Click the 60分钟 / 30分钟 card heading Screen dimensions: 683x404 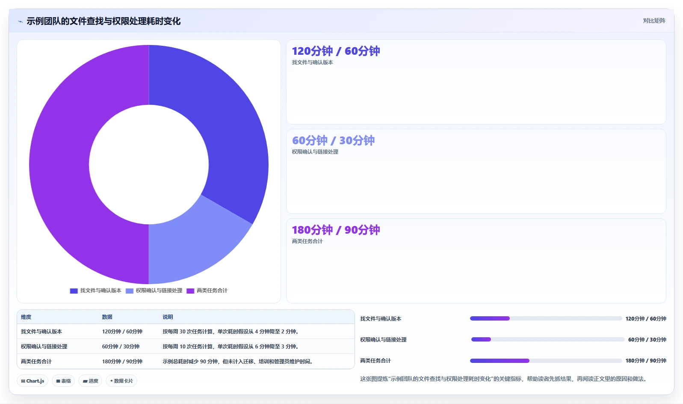333,140
